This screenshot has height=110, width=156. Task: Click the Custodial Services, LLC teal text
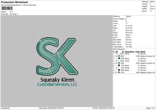tap(57, 84)
